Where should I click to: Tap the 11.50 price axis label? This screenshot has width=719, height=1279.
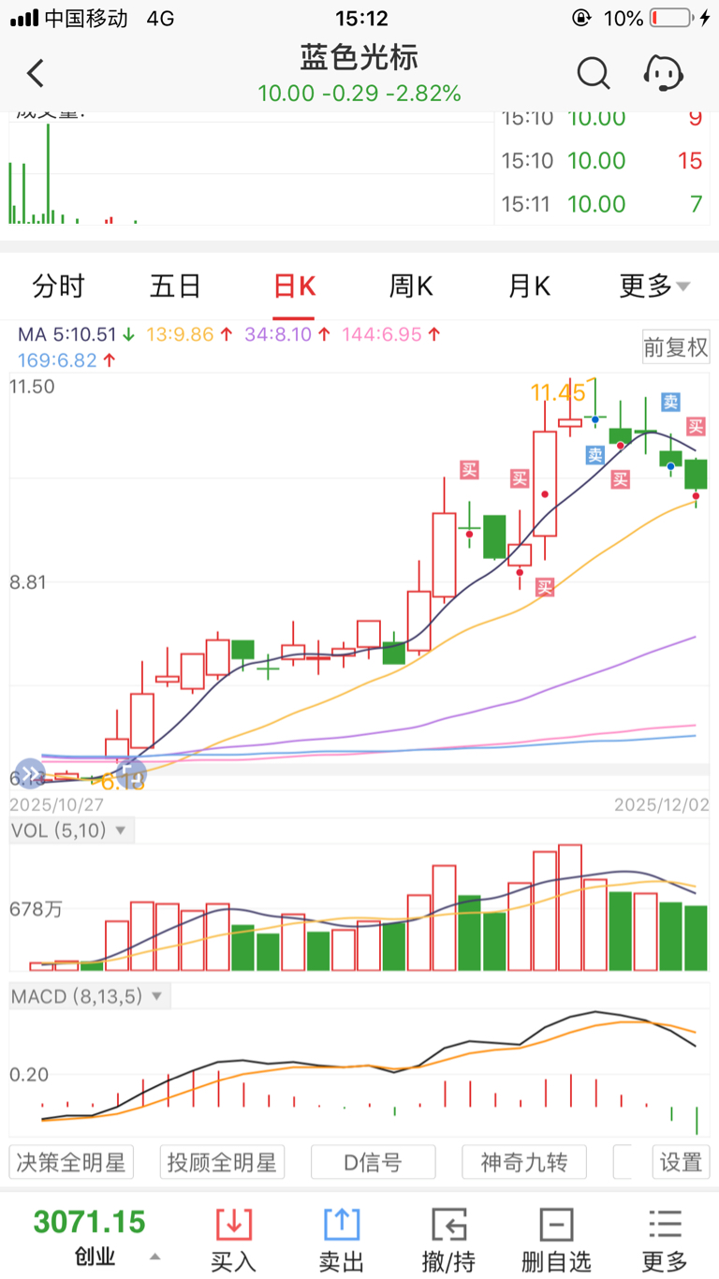tap(32, 386)
